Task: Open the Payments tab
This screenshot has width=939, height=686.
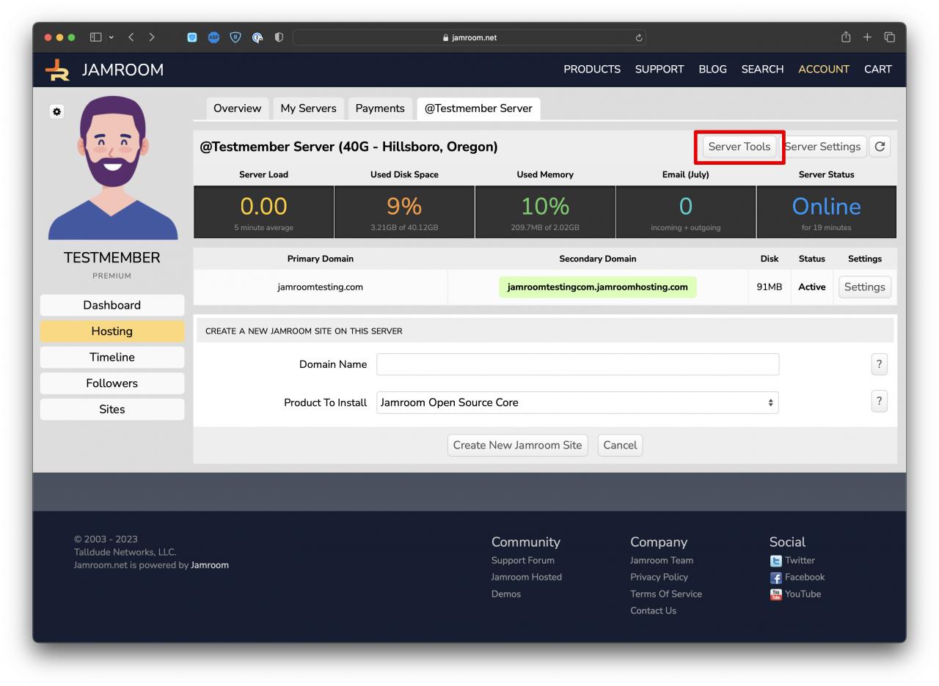Action: (379, 108)
